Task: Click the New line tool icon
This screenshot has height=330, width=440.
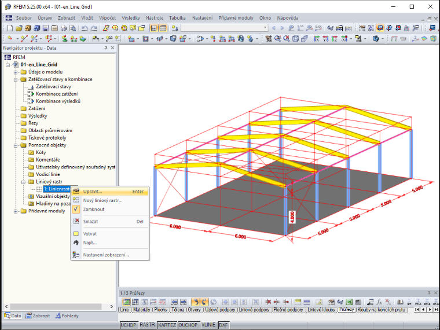Action: point(24,38)
